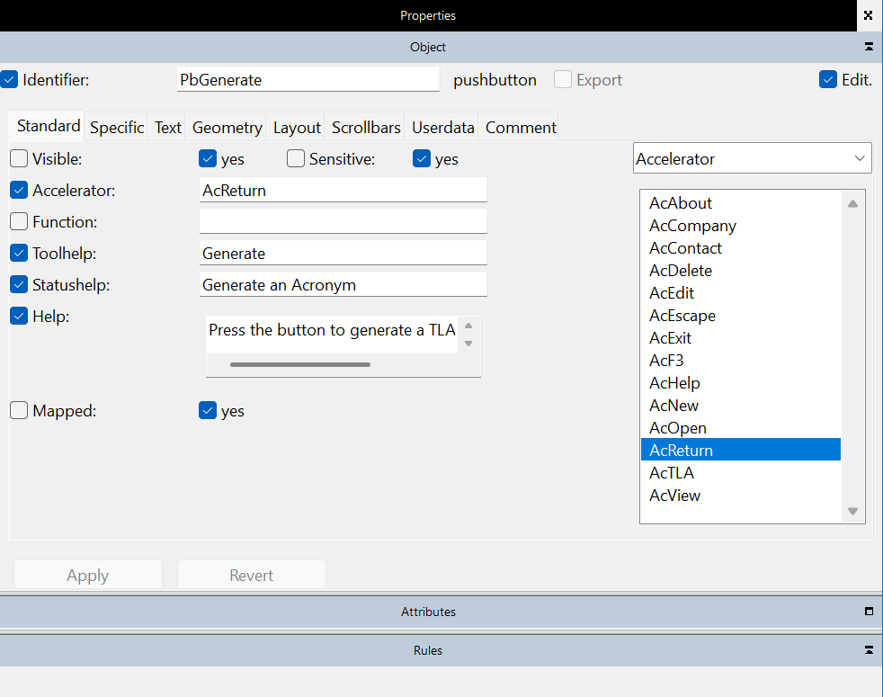Click the Help text scroll down arrow
This screenshot has width=883, height=697.
click(468, 343)
